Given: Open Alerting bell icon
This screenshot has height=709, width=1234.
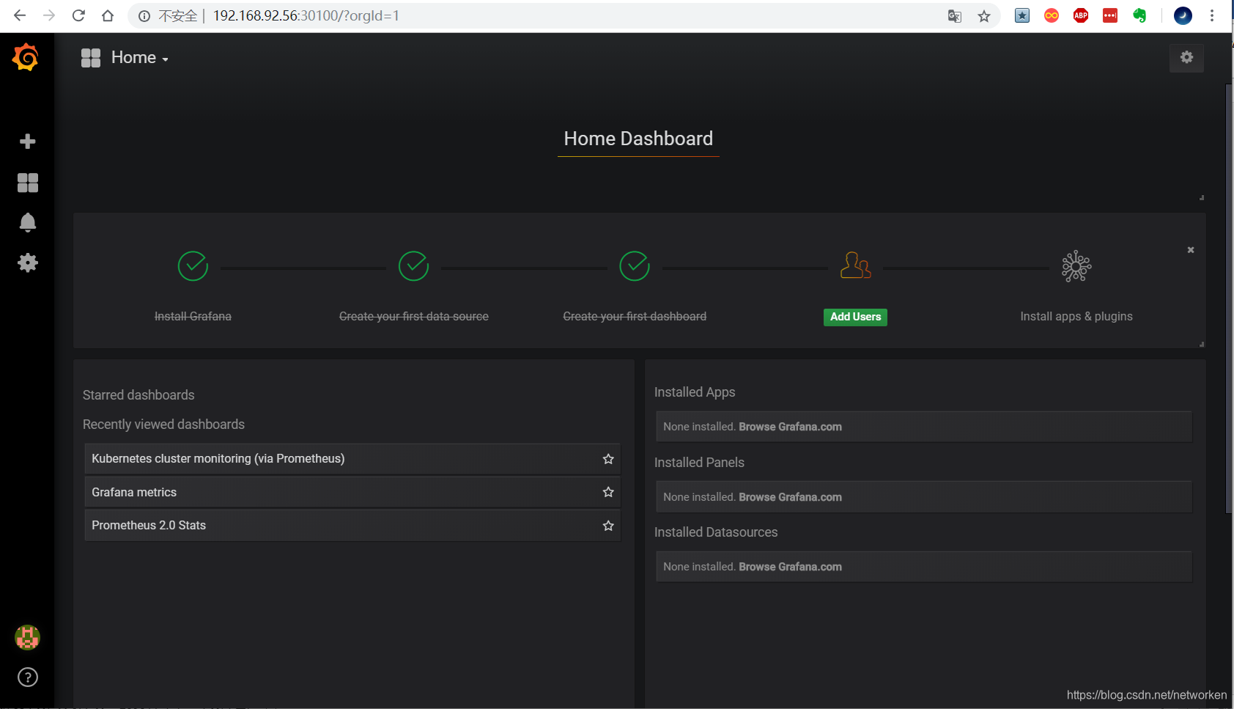Looking at the screenshot, I should click(x=27, y=222).
